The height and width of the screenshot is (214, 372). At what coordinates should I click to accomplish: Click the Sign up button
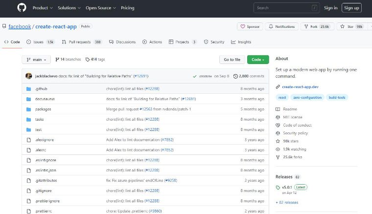coord(351,8)
